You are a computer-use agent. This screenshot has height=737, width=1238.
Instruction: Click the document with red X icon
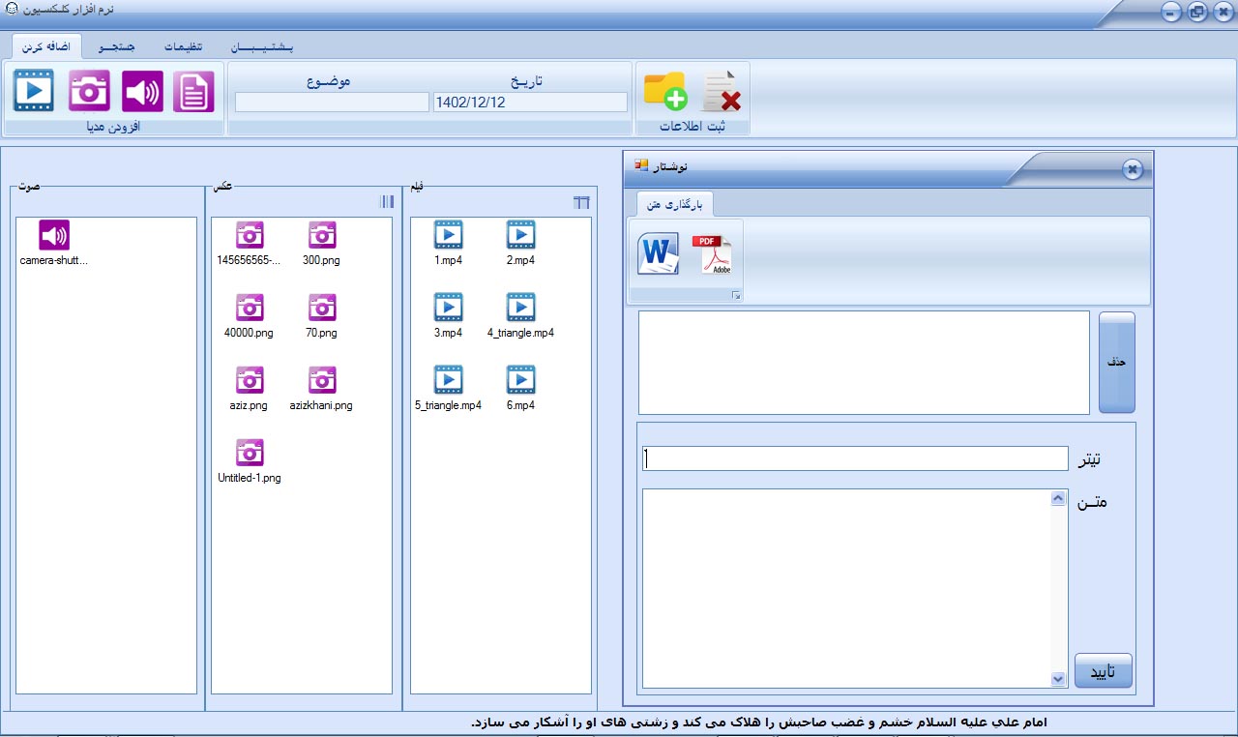[x=721, y=92]
